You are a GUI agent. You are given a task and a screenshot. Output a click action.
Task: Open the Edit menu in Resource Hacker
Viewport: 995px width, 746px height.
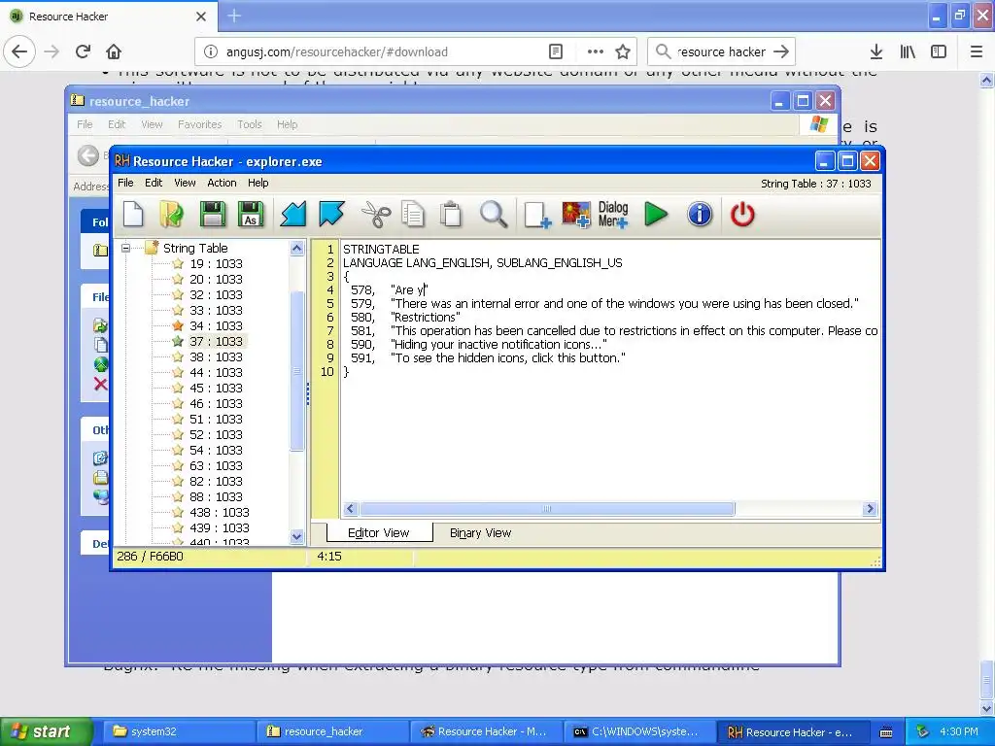tap(154, 183)
